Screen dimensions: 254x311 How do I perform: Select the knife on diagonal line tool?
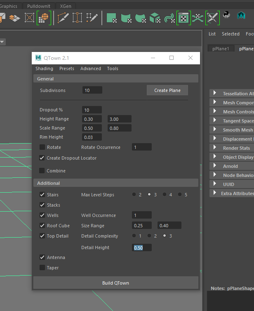(x=63, y=18)
